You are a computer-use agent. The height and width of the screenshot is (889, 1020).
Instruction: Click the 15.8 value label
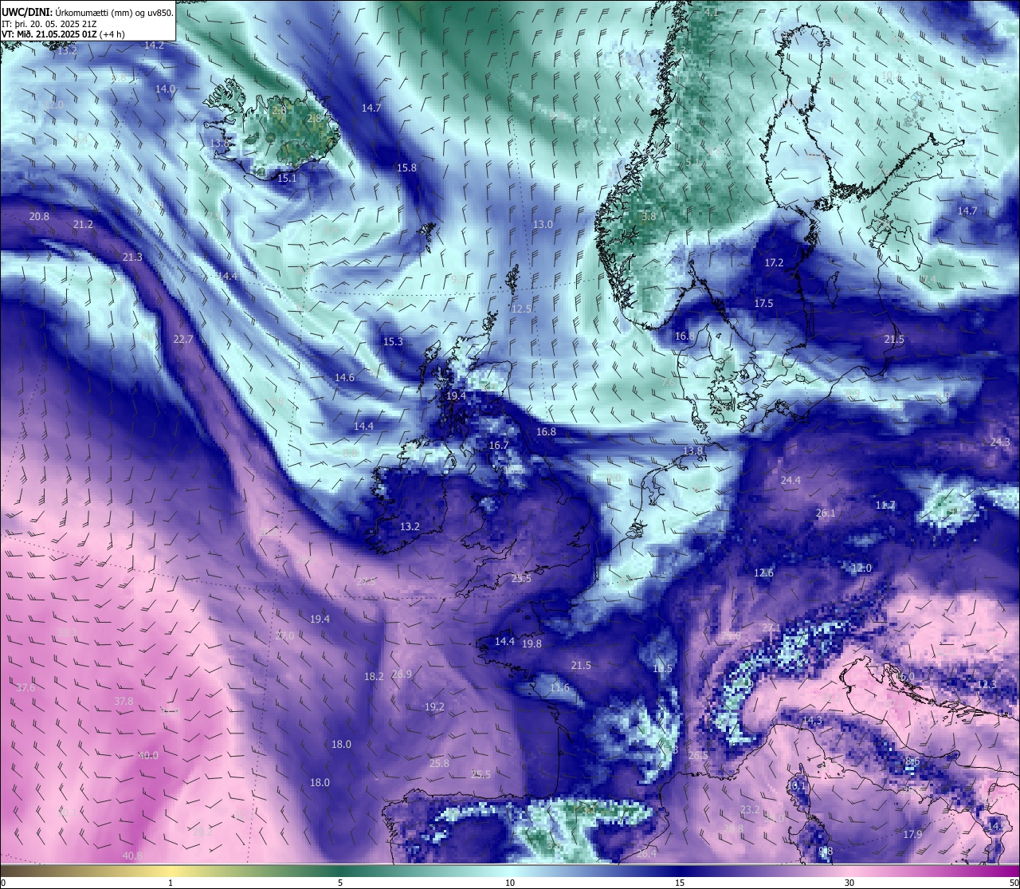[x=406, y=167]
